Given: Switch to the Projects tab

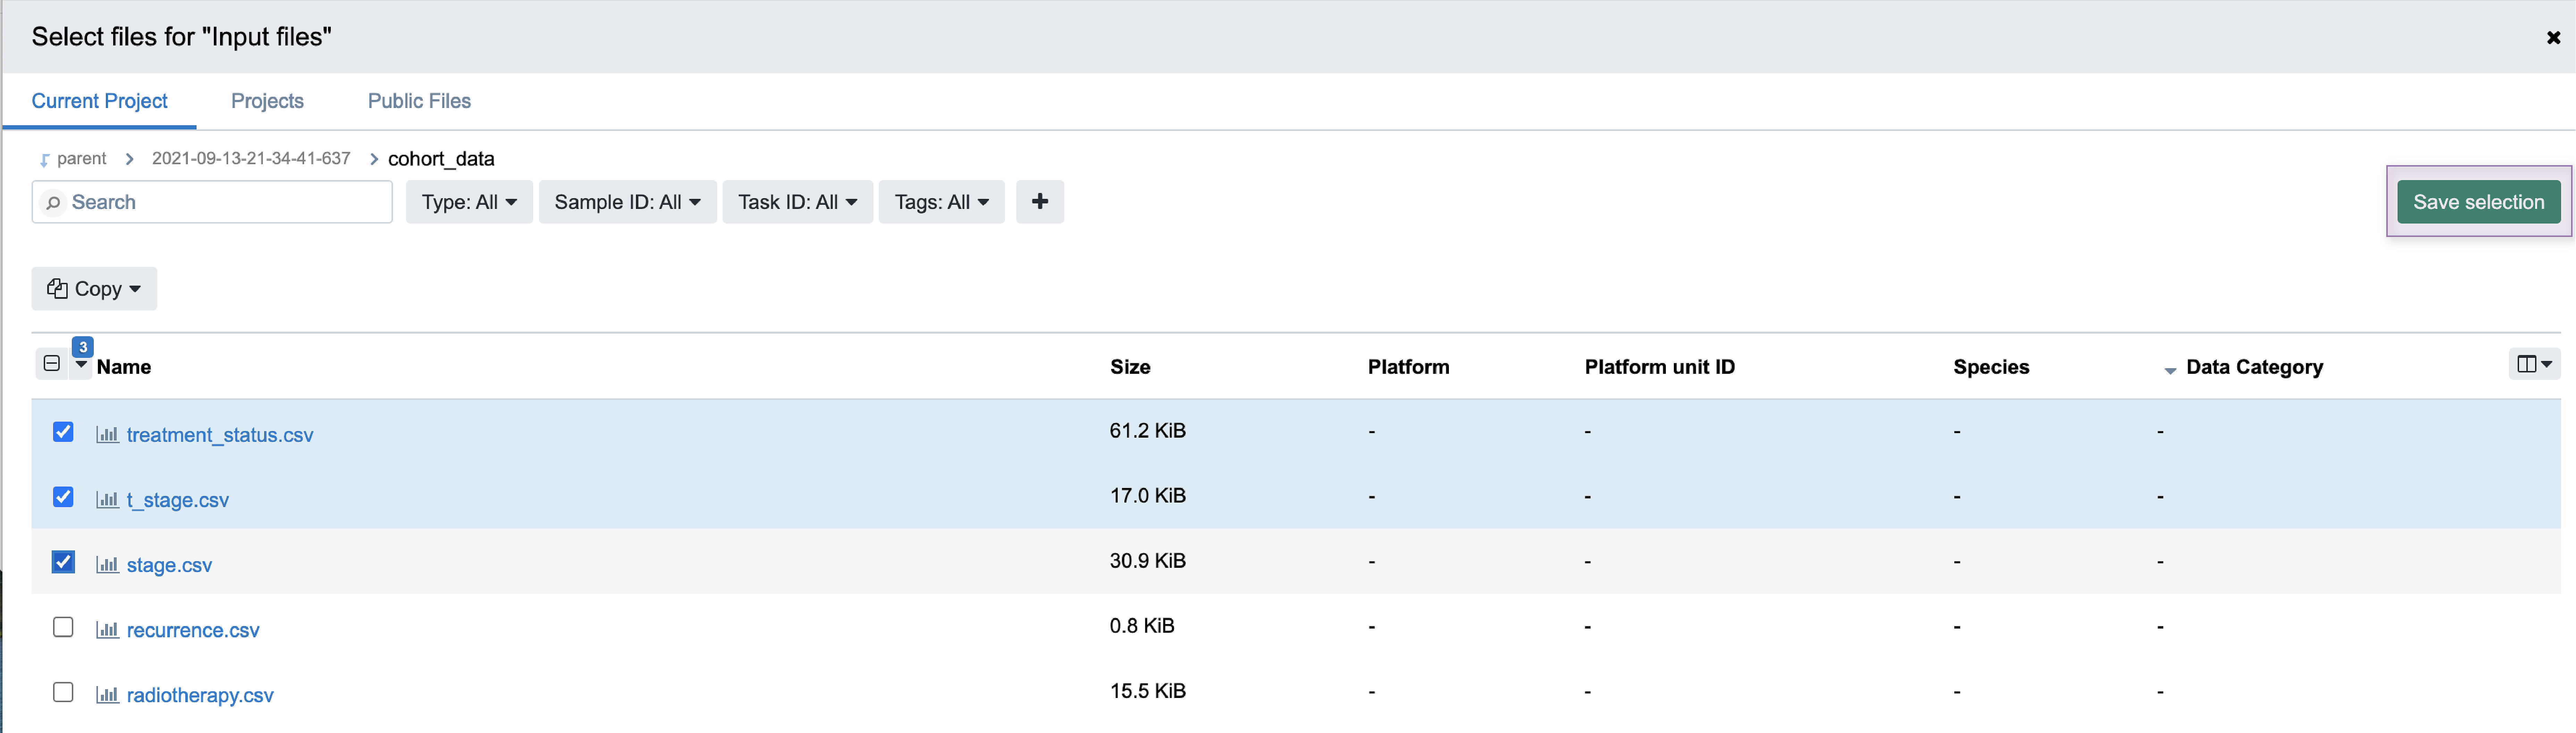Looking at the screenshot, I should coord(267,101).
